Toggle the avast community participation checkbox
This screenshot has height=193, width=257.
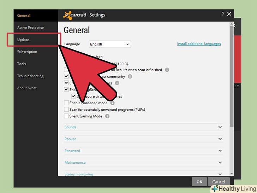click(66, 76)
